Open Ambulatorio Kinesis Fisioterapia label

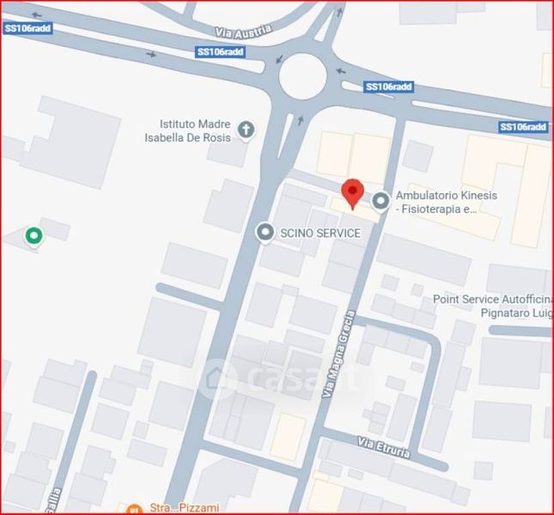click(447, 203)
